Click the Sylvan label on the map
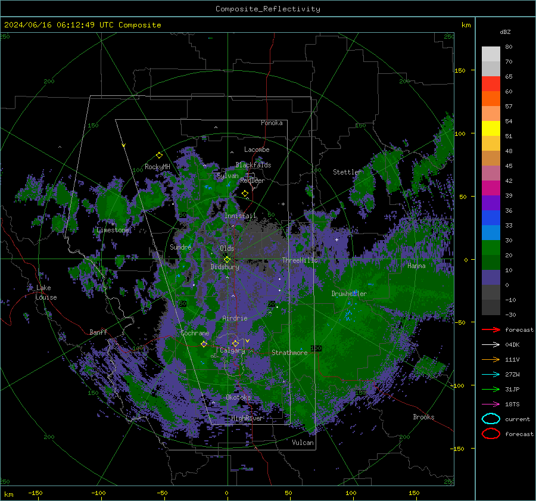 (x=228, y=176)
